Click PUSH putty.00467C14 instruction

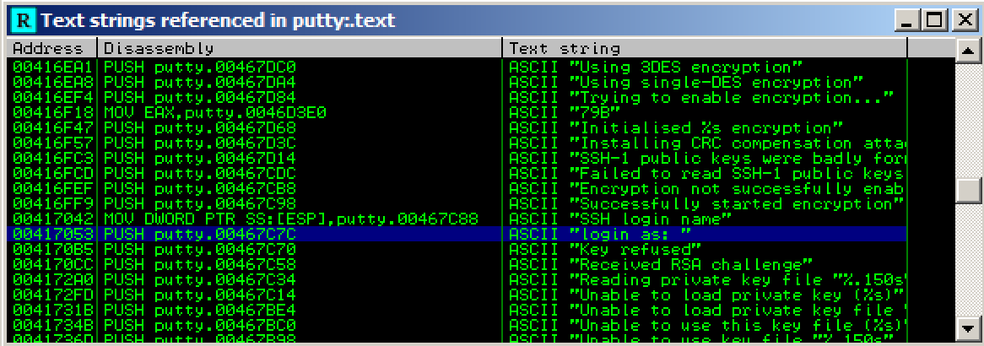point(199,295)
